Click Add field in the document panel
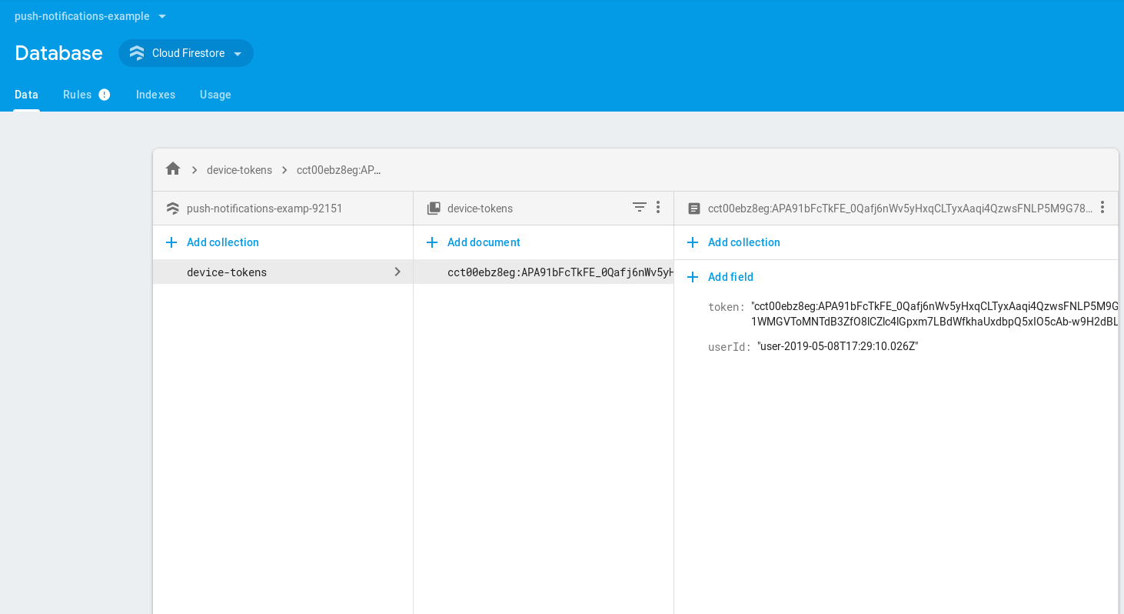Image resolution: width=1124 pixels, height=614 pixels. pyautogui.click(x=730, y=277)
